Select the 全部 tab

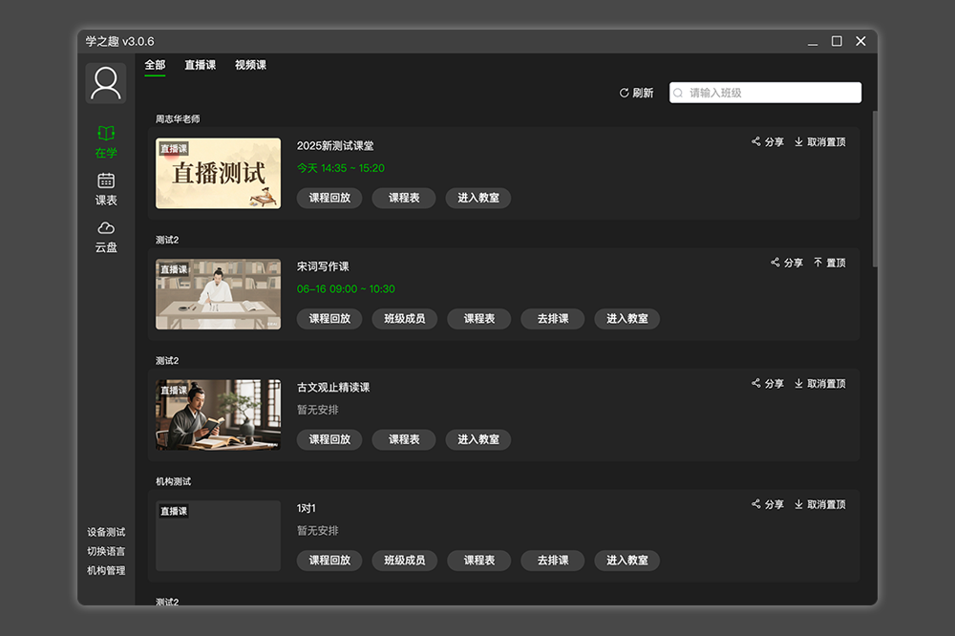click(x=155, y=65)
